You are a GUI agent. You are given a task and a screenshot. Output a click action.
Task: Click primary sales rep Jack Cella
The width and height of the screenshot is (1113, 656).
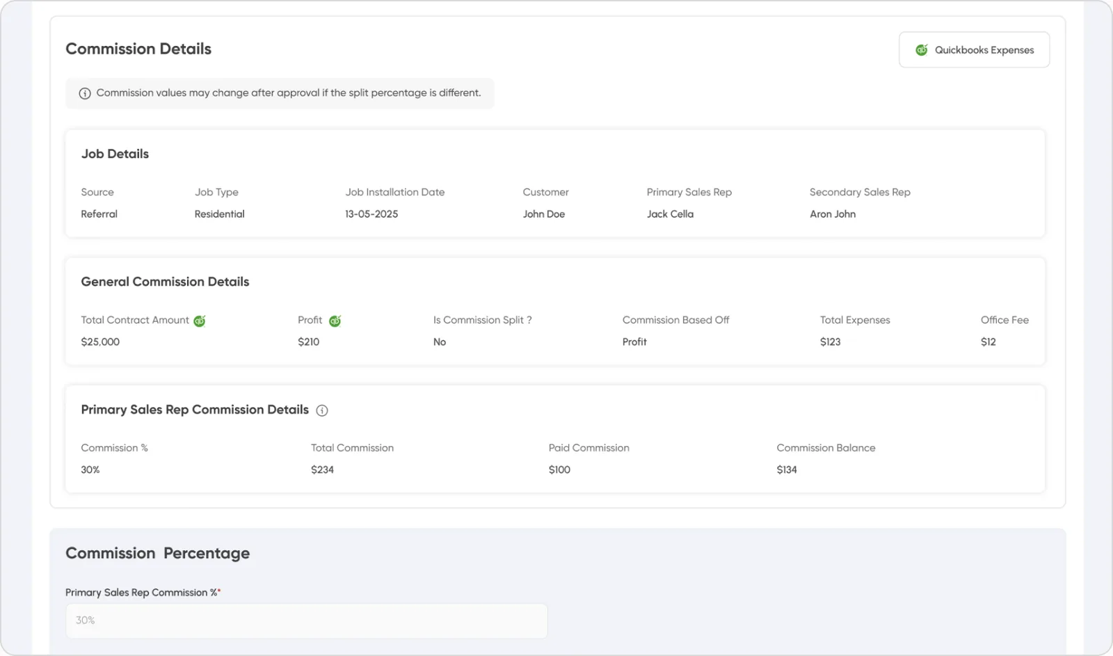point(670,214)
